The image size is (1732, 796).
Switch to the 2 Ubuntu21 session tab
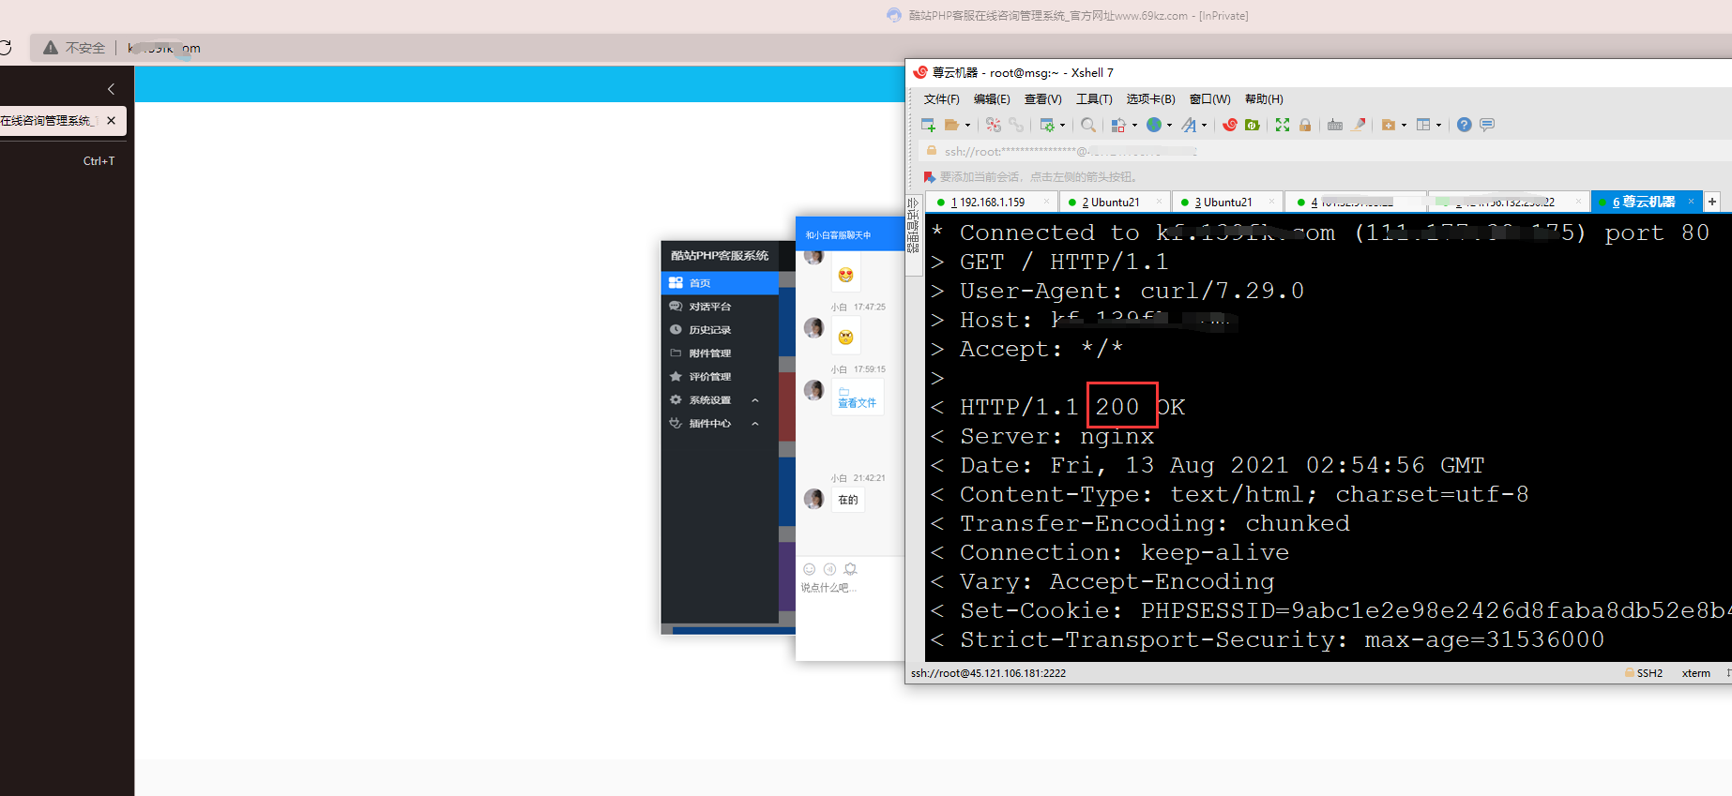click(1114, 202)
